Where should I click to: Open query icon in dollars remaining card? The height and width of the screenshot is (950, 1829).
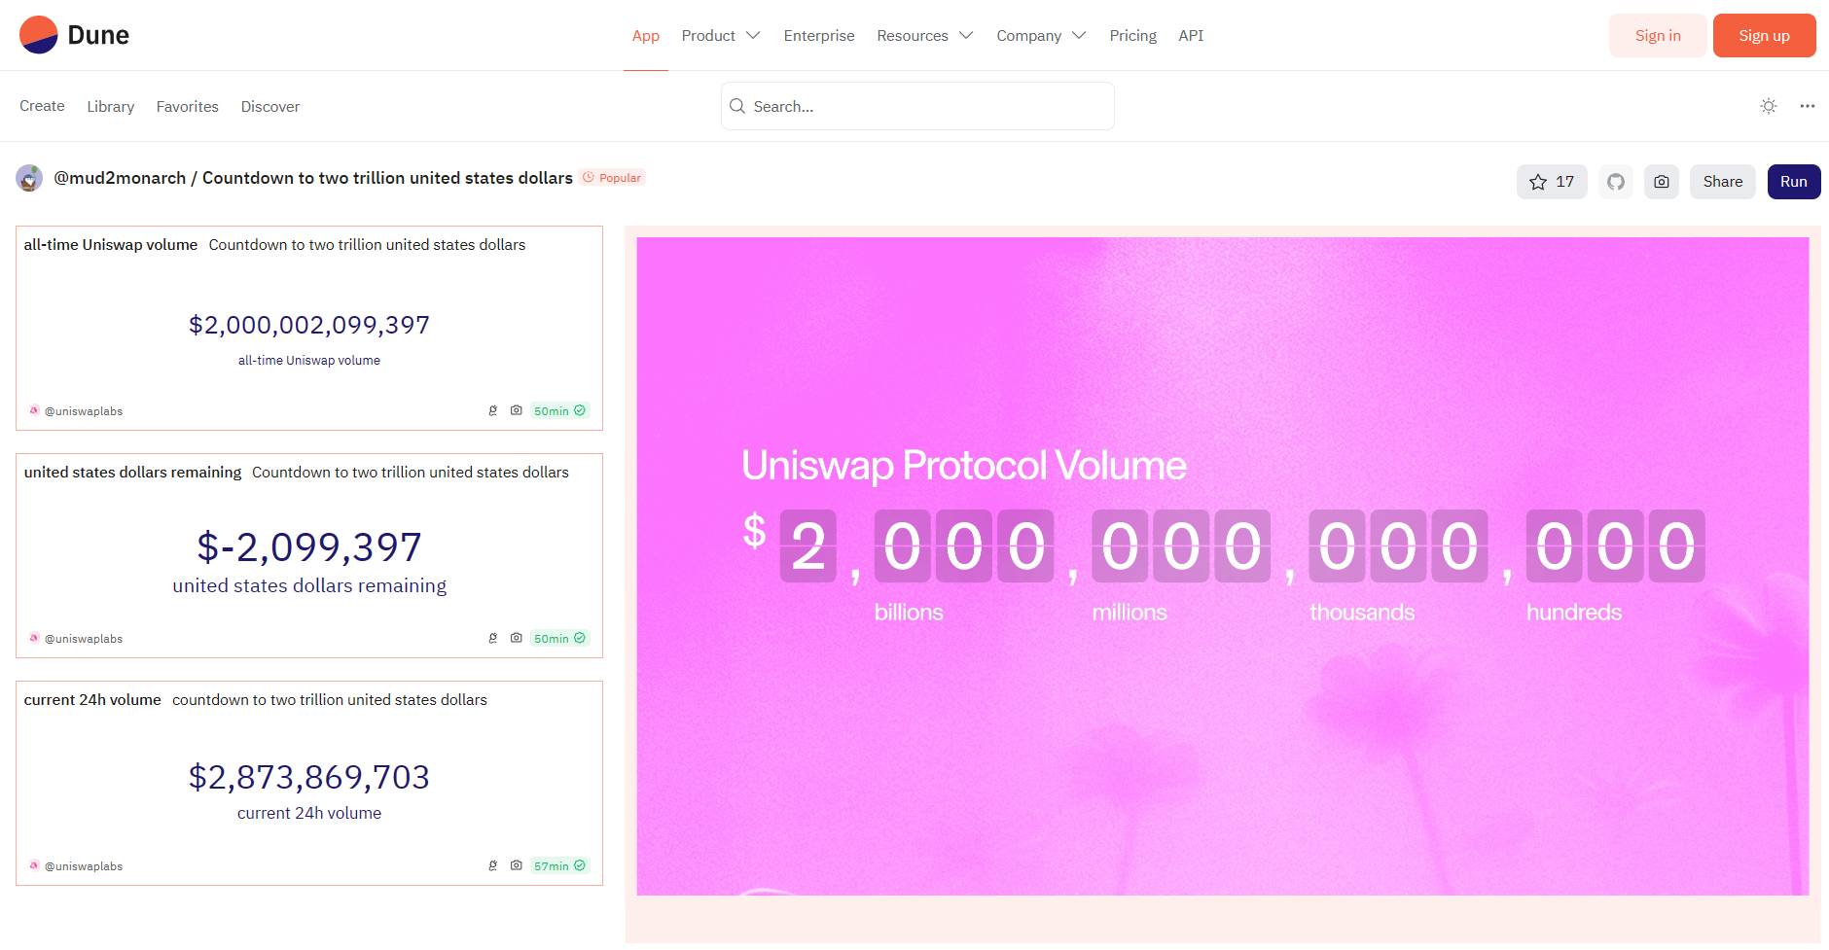coord(492,638)
